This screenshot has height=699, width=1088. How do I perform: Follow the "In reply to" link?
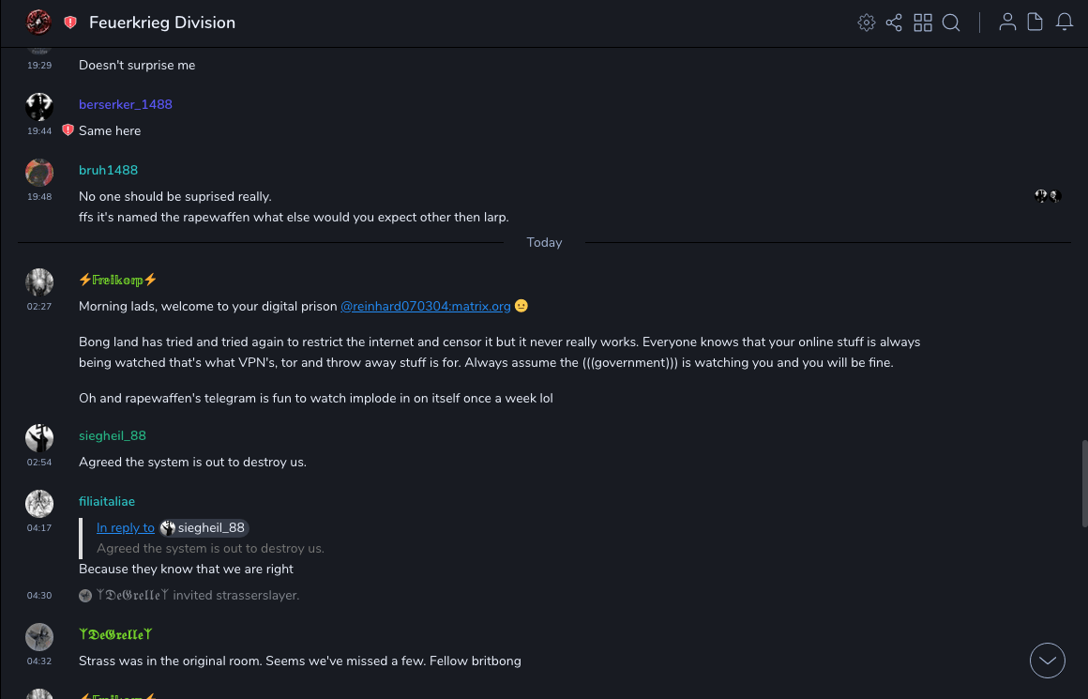(126, 528)
